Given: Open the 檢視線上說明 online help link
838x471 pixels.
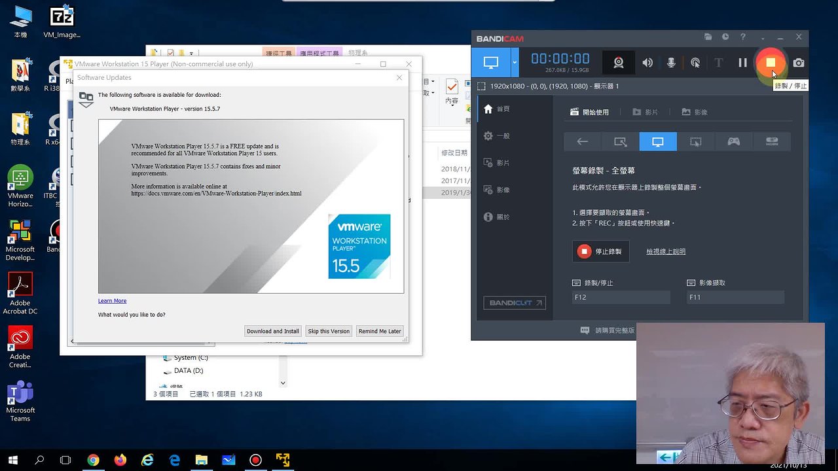Looking at the screenshot, I should click(x=666, y=252).
